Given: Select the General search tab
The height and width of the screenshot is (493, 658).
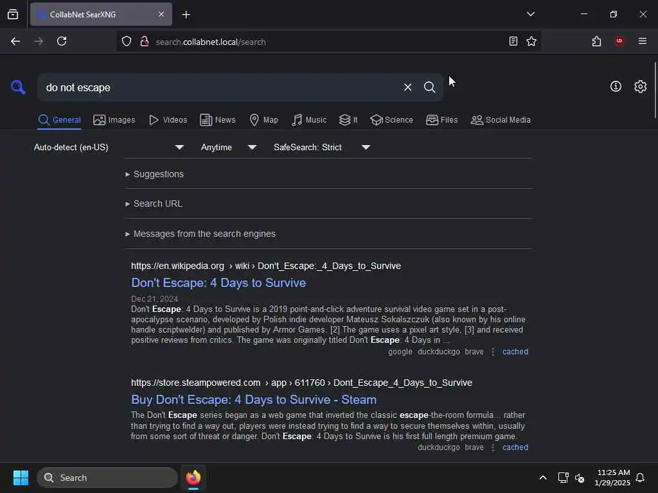Looking at the screenshot, I should coord(59,120).
